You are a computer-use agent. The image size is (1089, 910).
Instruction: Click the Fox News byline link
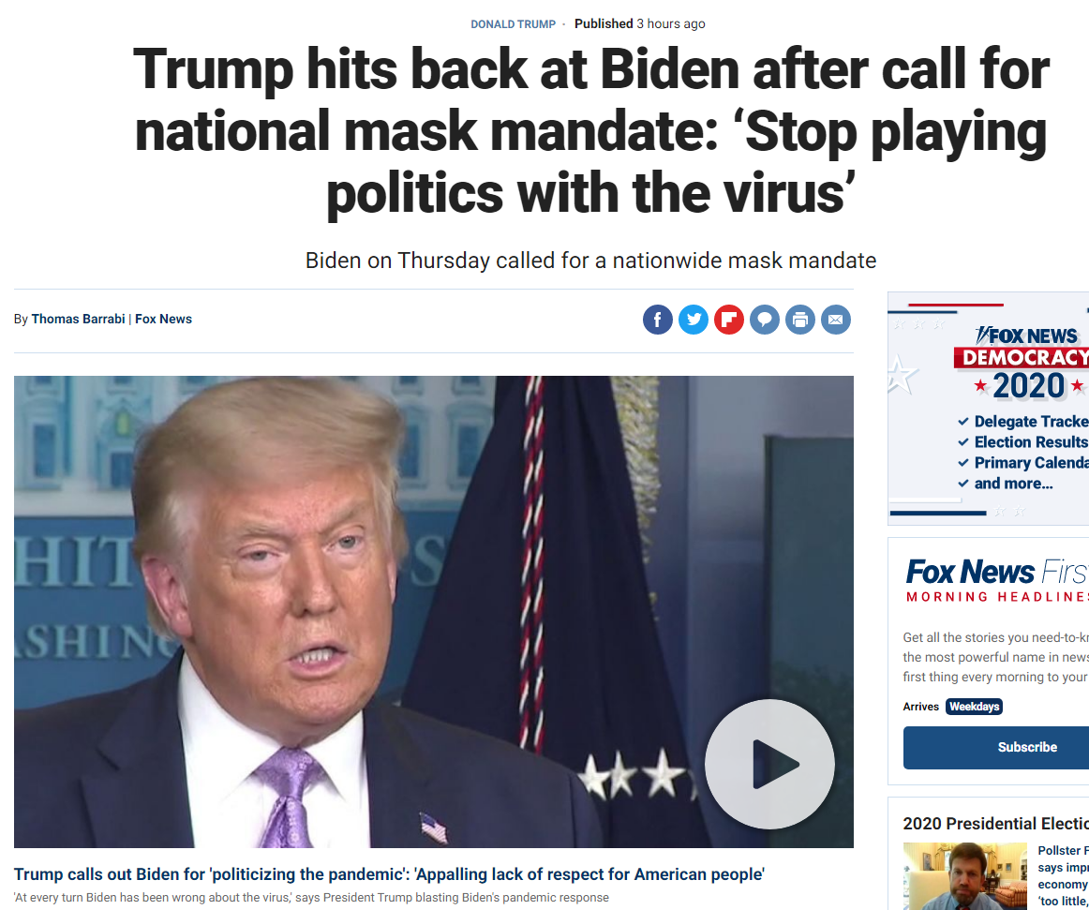163,319
